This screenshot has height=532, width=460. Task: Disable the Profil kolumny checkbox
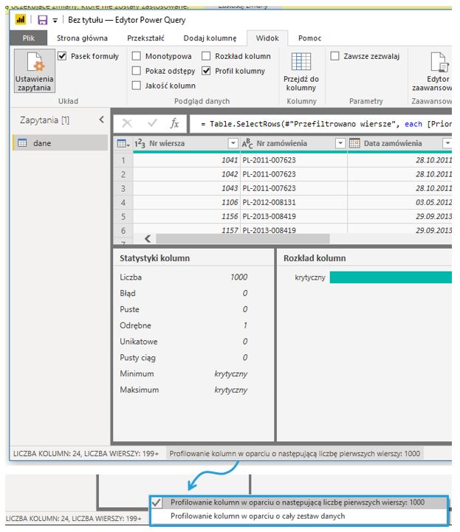[206, 71]
